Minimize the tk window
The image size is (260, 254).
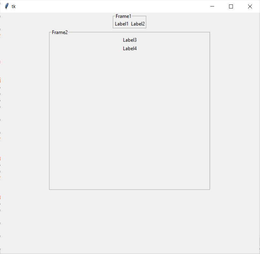tap(212, 6)
